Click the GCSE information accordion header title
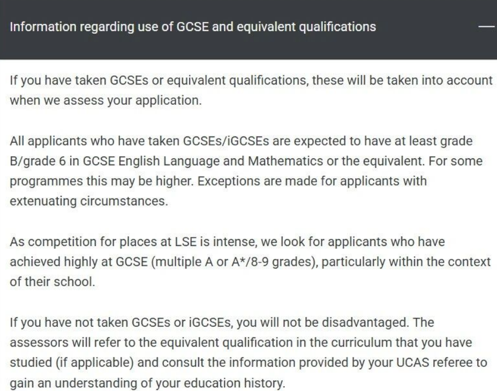The width and height of the screenshot is (497, 391). [193, 27]
